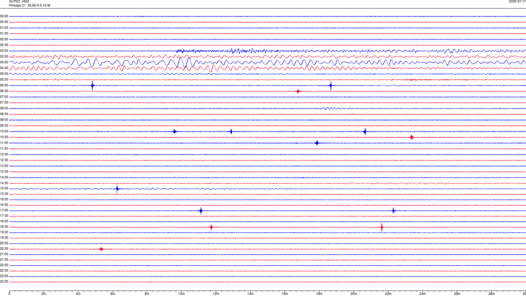Click the 8m tick label on time axis
The height and width of the screenshot is (296, 526).
tap(147, 294)
